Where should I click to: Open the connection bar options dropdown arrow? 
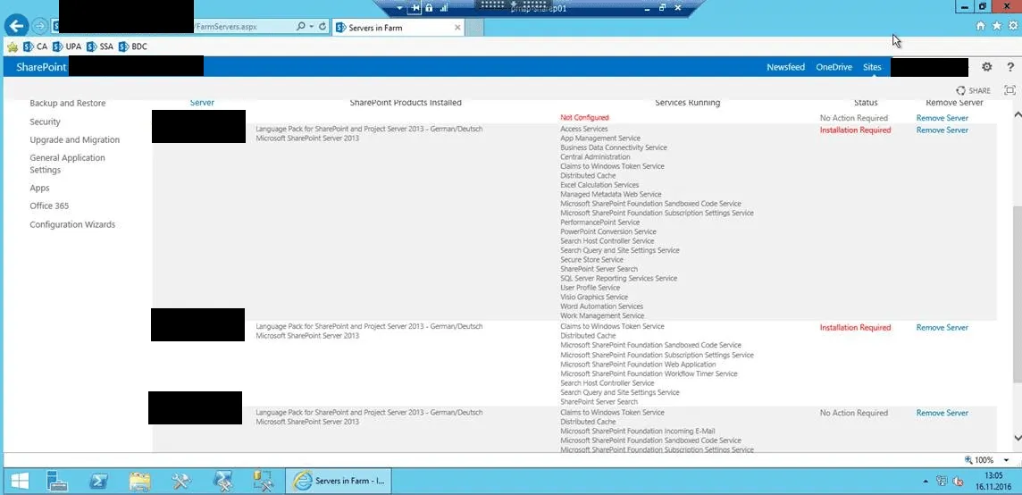(400, 8)
